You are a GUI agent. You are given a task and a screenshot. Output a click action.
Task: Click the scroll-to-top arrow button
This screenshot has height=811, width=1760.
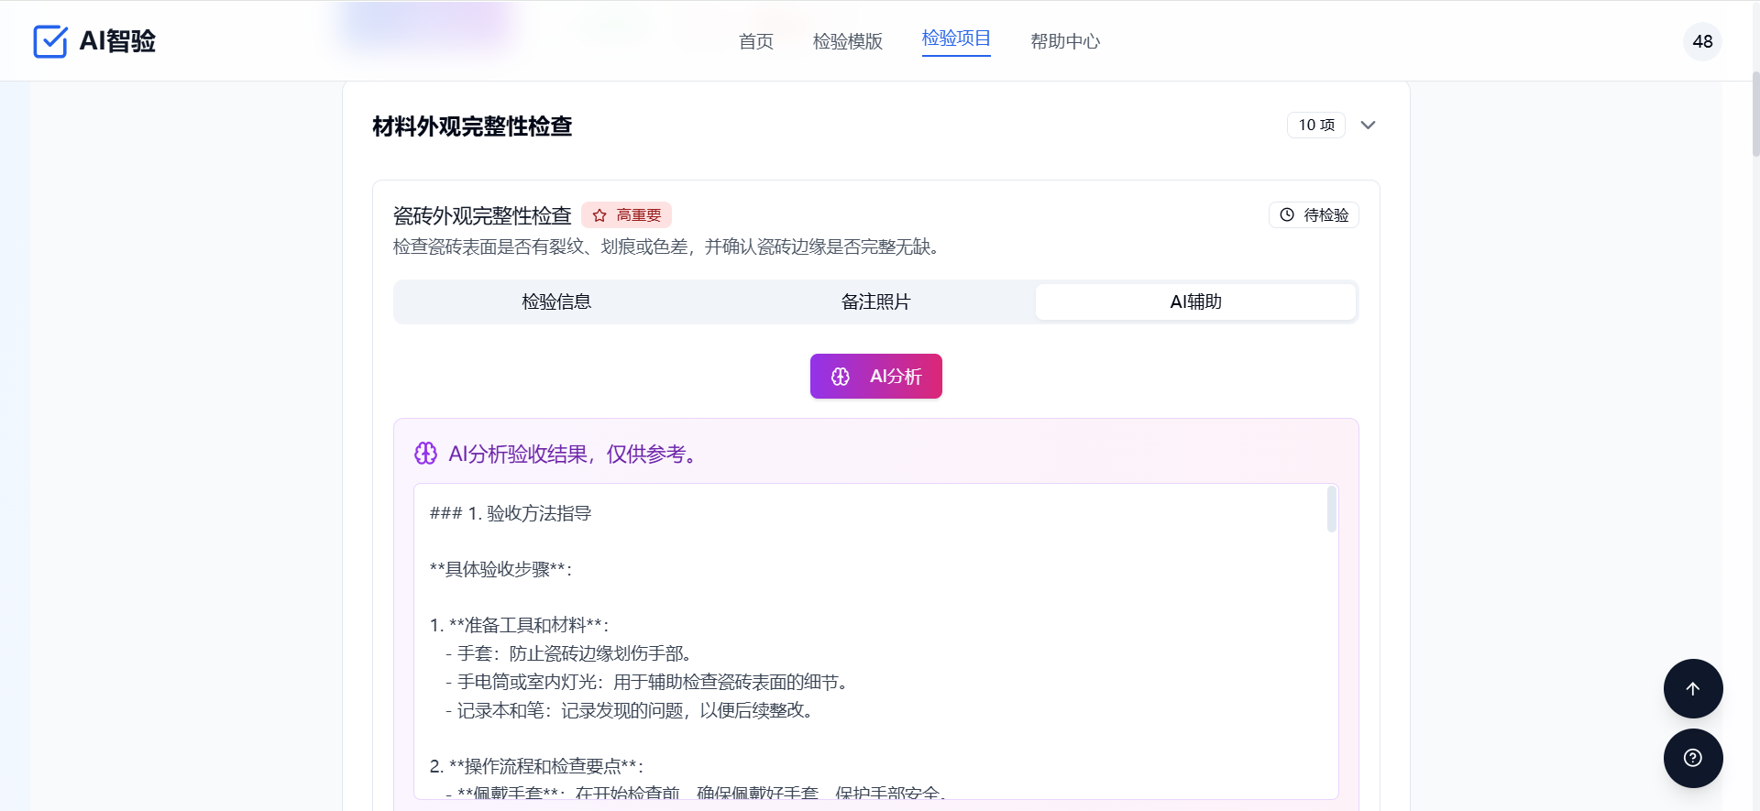tap(1693, 688)
